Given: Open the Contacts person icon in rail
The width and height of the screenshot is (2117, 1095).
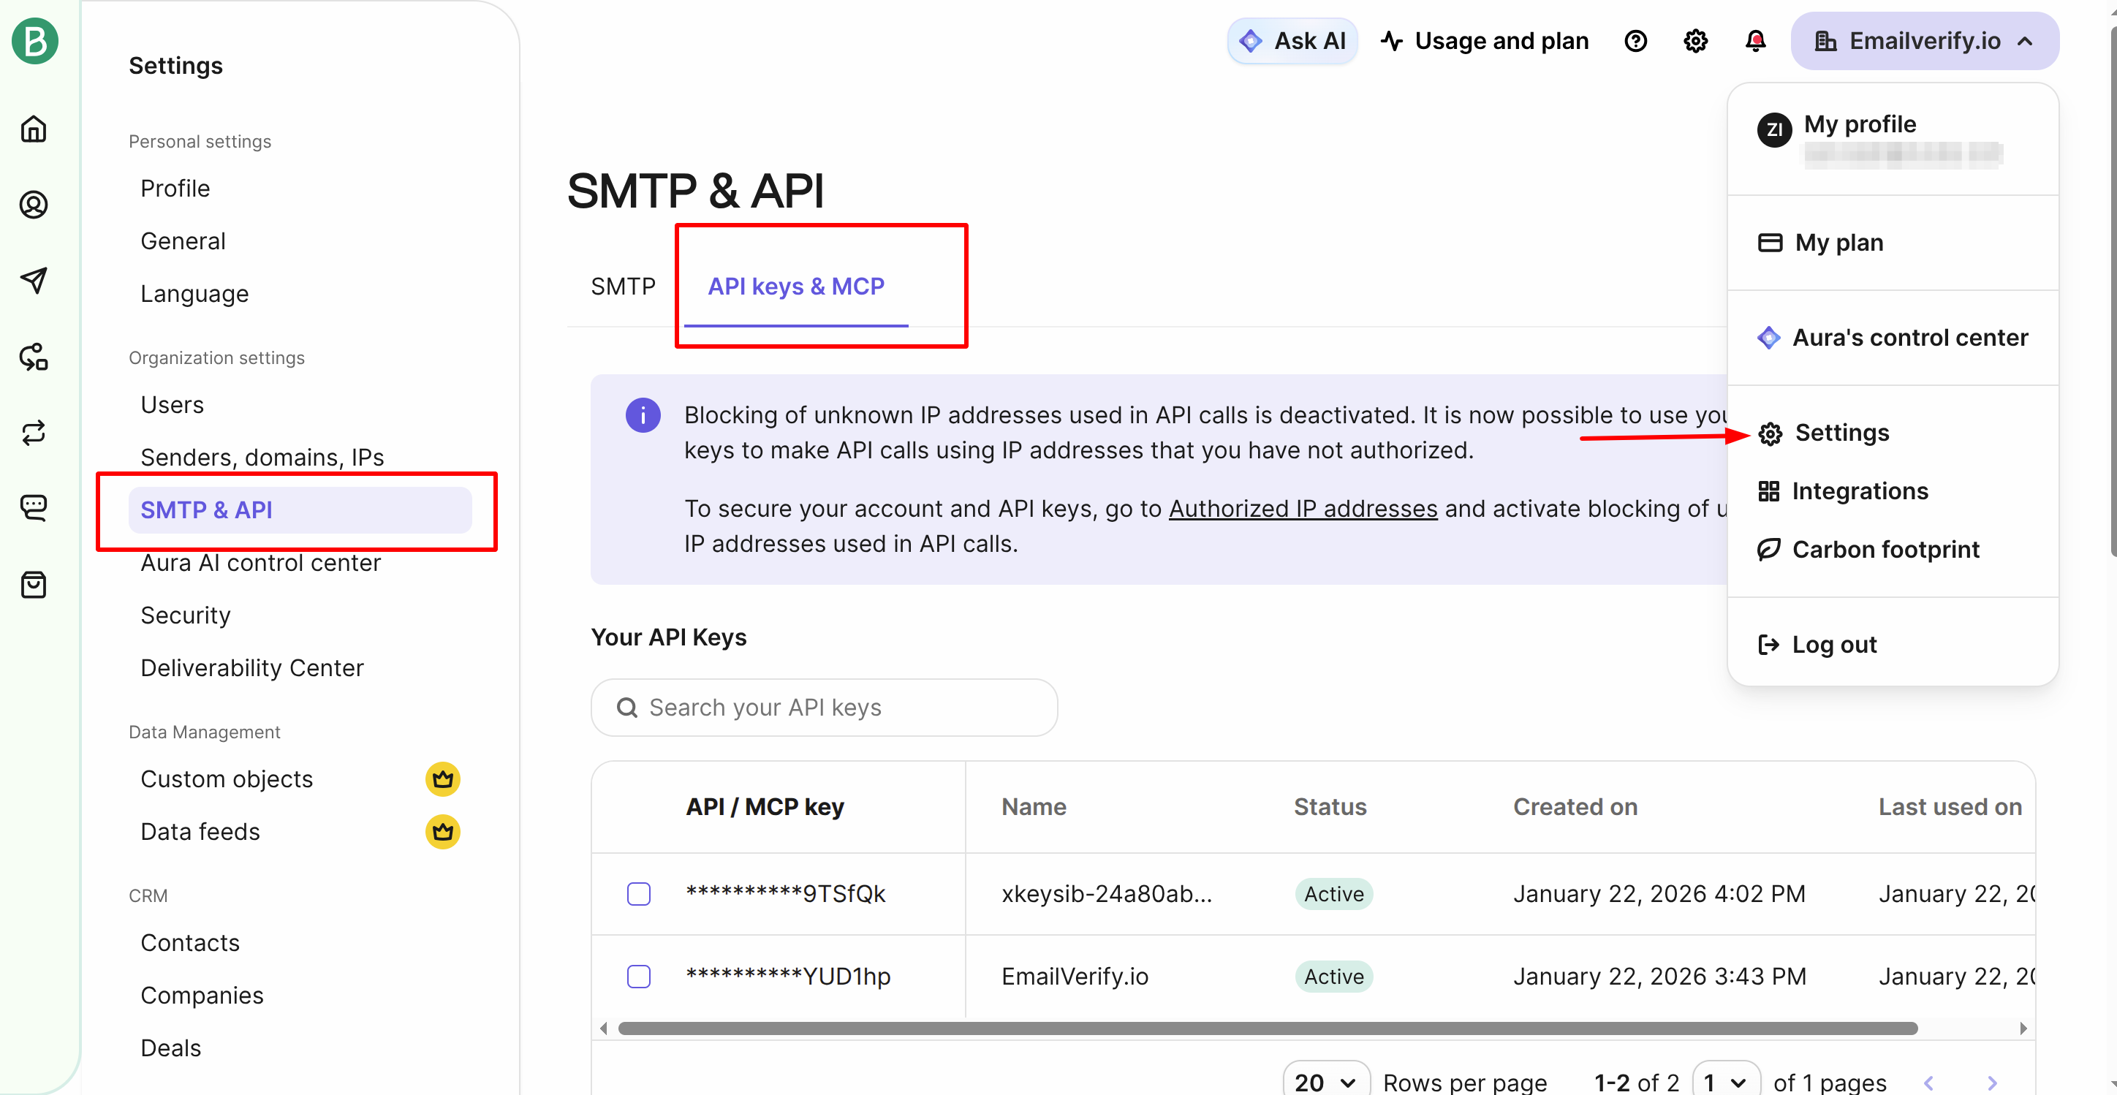Looking at the screenshot, I should tap(34, 205).
